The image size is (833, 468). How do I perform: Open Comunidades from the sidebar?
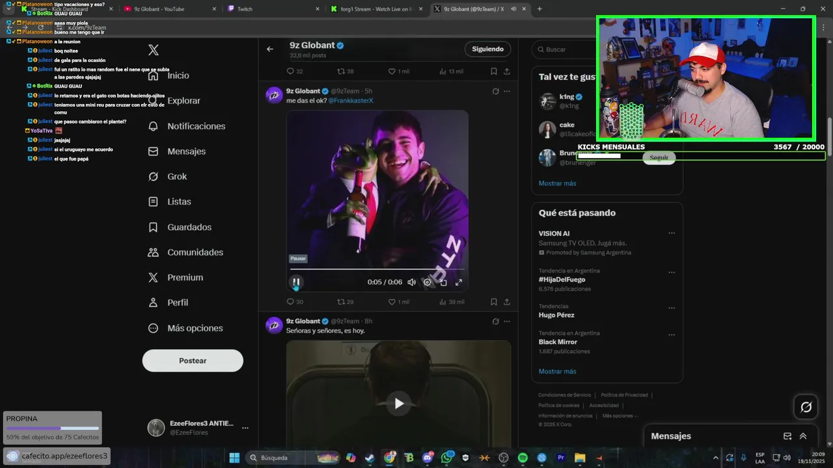tap(185, 252)
